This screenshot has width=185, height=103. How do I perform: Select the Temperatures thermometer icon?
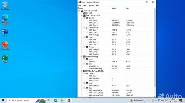(x=87, y=28)
